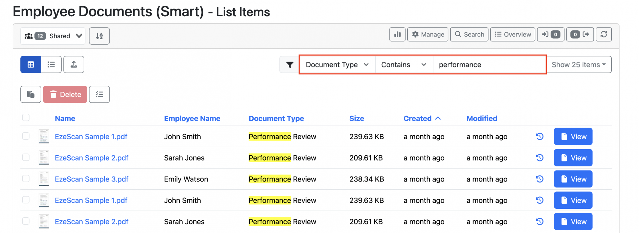The width and height of the screenshot is (639, 233).
Task: Open the EzeScan Sample 3.pdf link
Action: pos(92,179)
